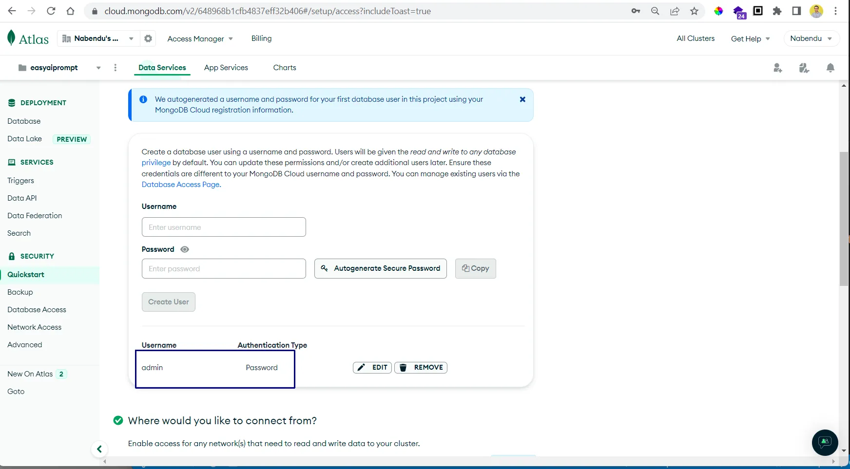Expand Access Manager dropdown
The width and height of the screenshot is (850, 469).
(x=200, y=38)
